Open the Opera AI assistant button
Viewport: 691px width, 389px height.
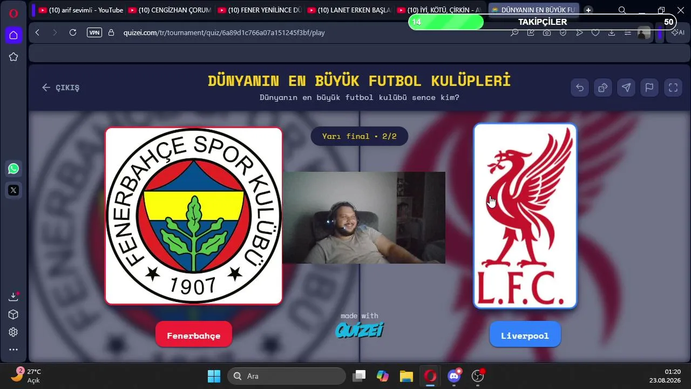point(678,32)
